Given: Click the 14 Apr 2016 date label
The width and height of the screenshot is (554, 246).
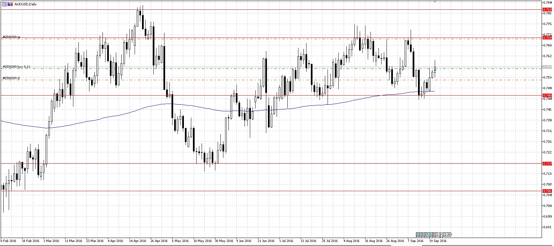Looking at the screenshot, I should [x=138, y=241].
